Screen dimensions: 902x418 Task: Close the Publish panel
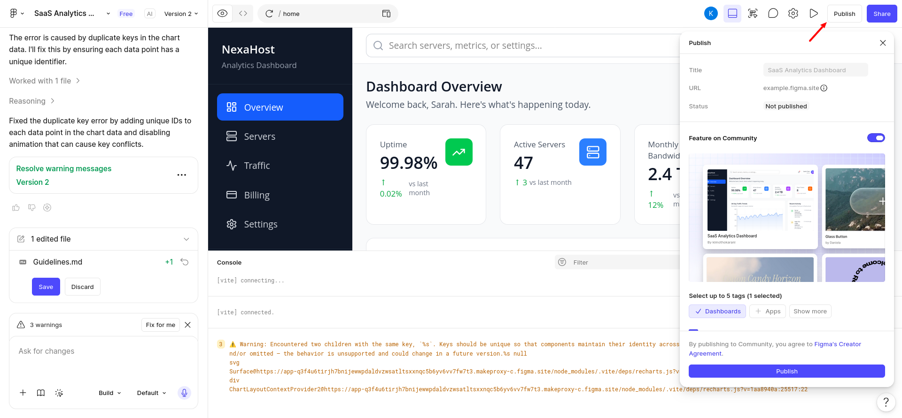883,43
